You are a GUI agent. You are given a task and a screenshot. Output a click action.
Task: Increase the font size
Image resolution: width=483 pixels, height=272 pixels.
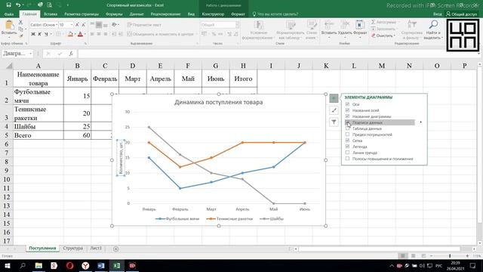(77, 25)
